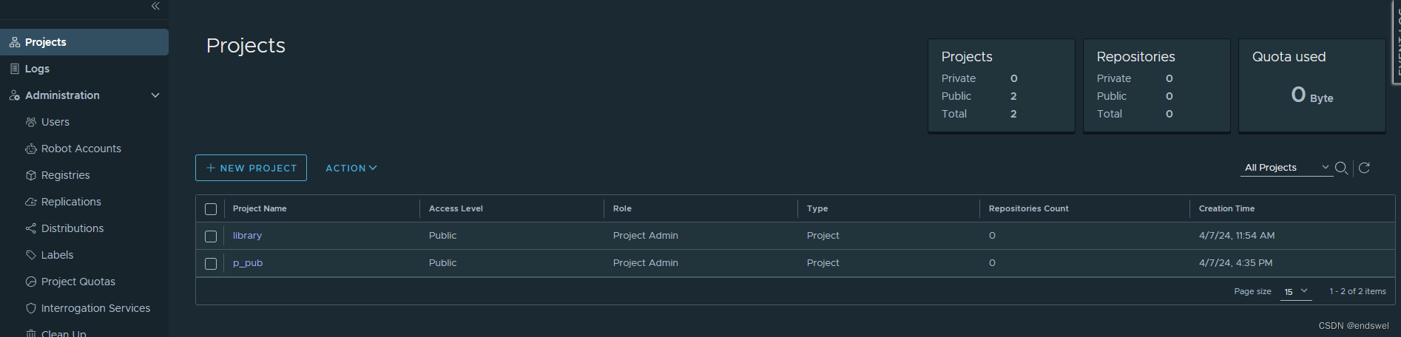
Task: Collapse the Administration menu section
Action: (x=155, y=95)
